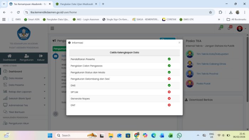This screenshot has height=140, width=249.
Task: Open WhatsApp from taskbar
Action: click(x=179, y=135)
